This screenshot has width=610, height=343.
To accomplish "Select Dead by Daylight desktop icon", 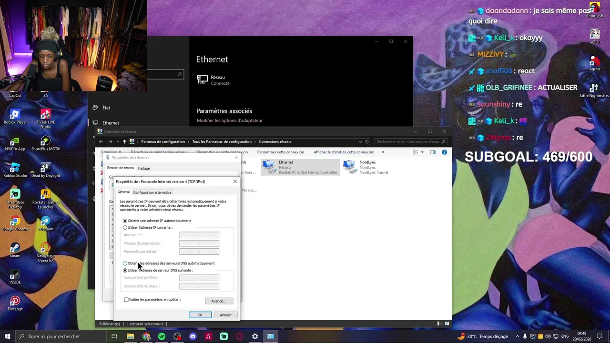I will [x=45, y=170].
